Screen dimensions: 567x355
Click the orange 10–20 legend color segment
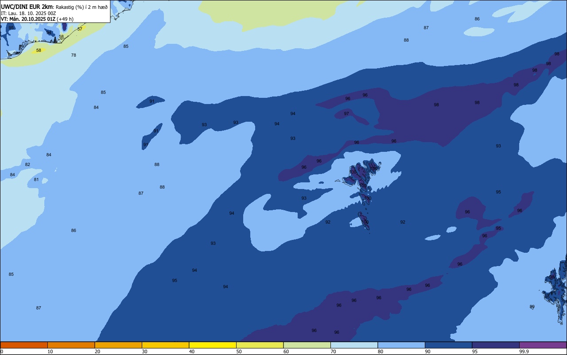[x=71, y=345]
